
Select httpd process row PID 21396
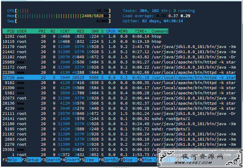click(x=119, y=72)
